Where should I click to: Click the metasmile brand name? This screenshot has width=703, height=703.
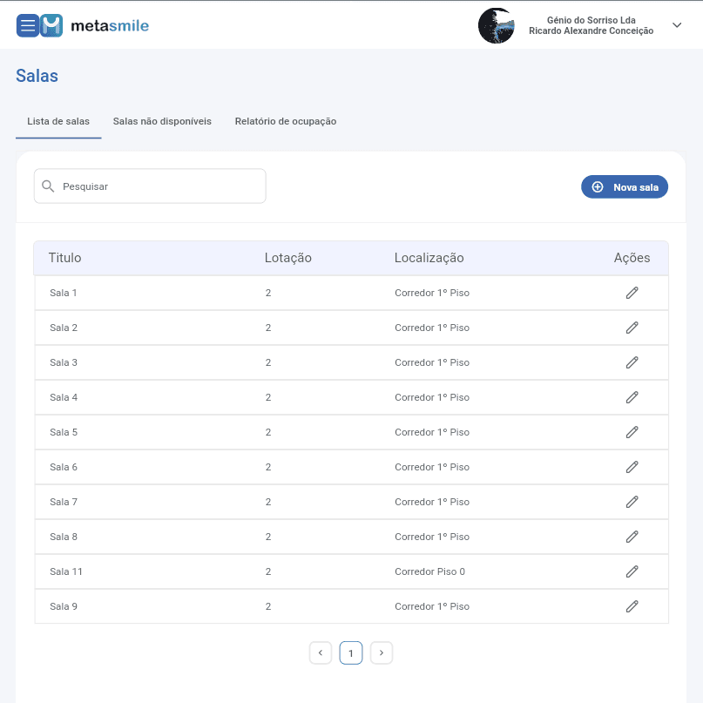(110, 26)
